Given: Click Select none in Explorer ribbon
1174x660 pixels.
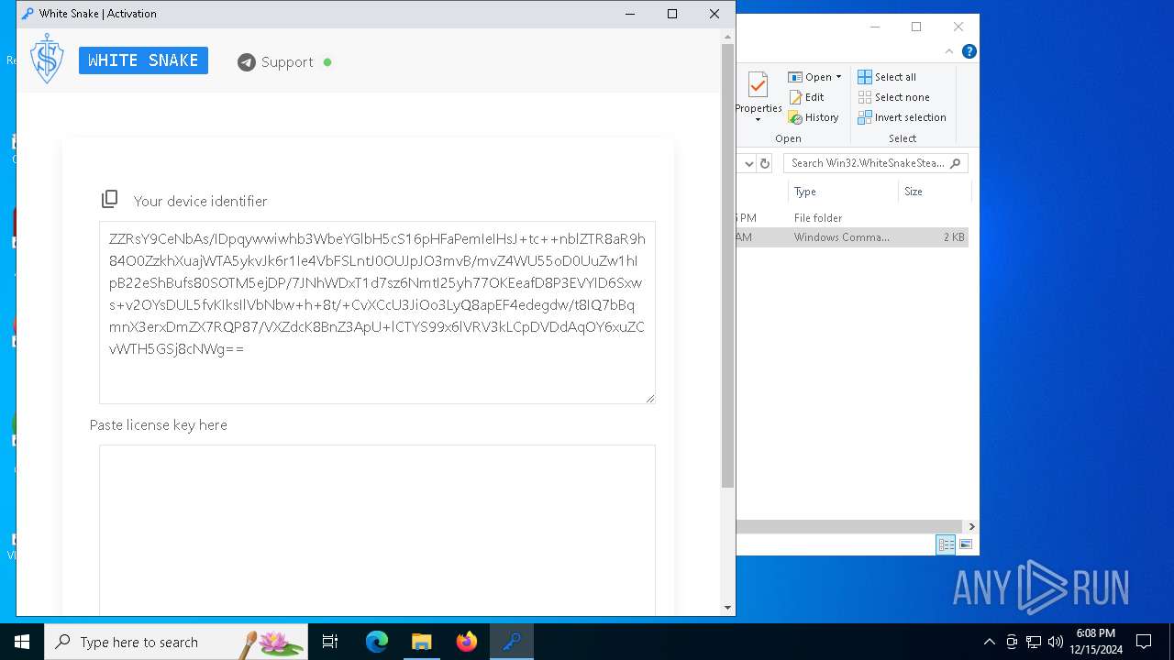Looking at the screenshot, I should pyautogui.click(x=893, y=97).
